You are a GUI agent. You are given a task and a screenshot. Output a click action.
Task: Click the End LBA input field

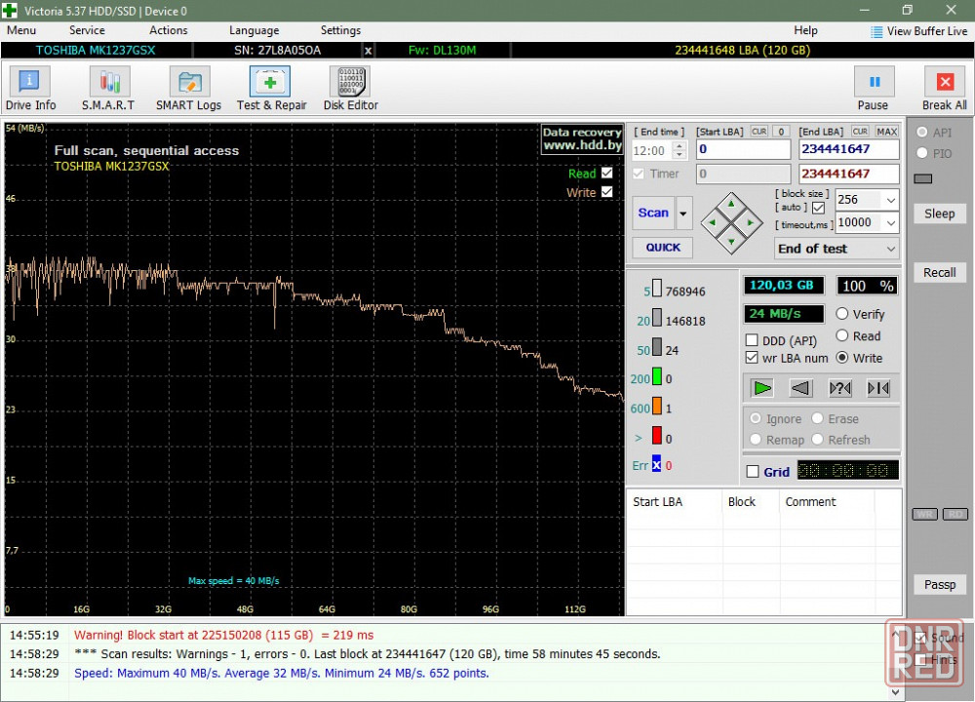point(849,149)
